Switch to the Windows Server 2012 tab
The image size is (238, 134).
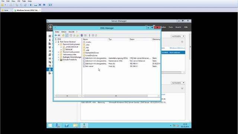[27, 10]
